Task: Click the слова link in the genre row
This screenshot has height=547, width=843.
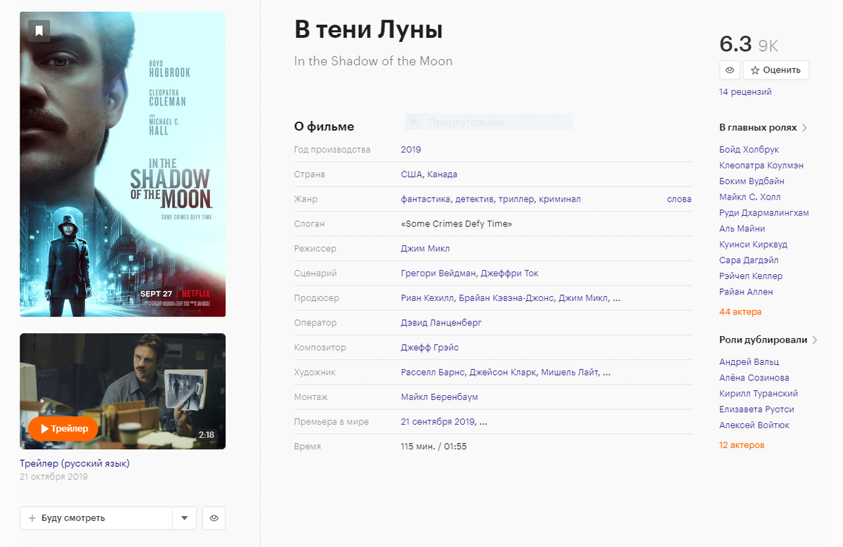Action: pyautogui.click(x=679, y=200)
